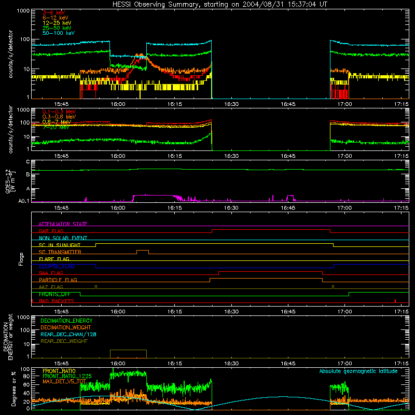
Task: Click the FRONT_RATIO legend entry
Action: coord(59,371)
